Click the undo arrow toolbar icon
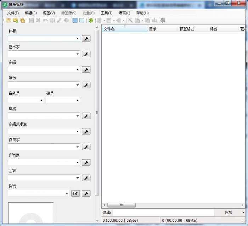The height and width of the screenshot is (226, 248). [x=45, y=20]
